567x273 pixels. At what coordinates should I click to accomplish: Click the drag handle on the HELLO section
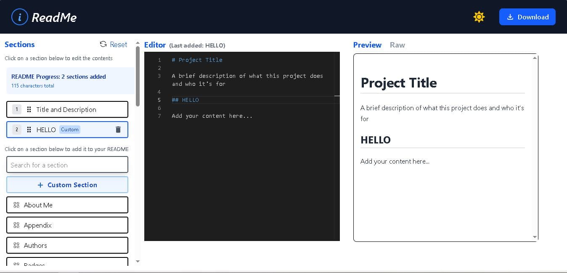(x=29, y=130)
